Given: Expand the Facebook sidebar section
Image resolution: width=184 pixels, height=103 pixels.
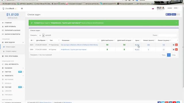Looking at the screenshot, I should click(x=12, y=68).
